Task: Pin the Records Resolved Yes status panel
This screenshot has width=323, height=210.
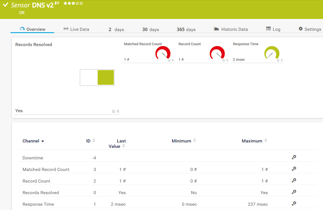Action: [x=118, y=112]
